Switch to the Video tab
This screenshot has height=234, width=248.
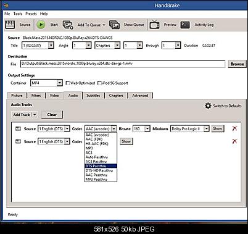pyautogui.click(x=54, y=96)
